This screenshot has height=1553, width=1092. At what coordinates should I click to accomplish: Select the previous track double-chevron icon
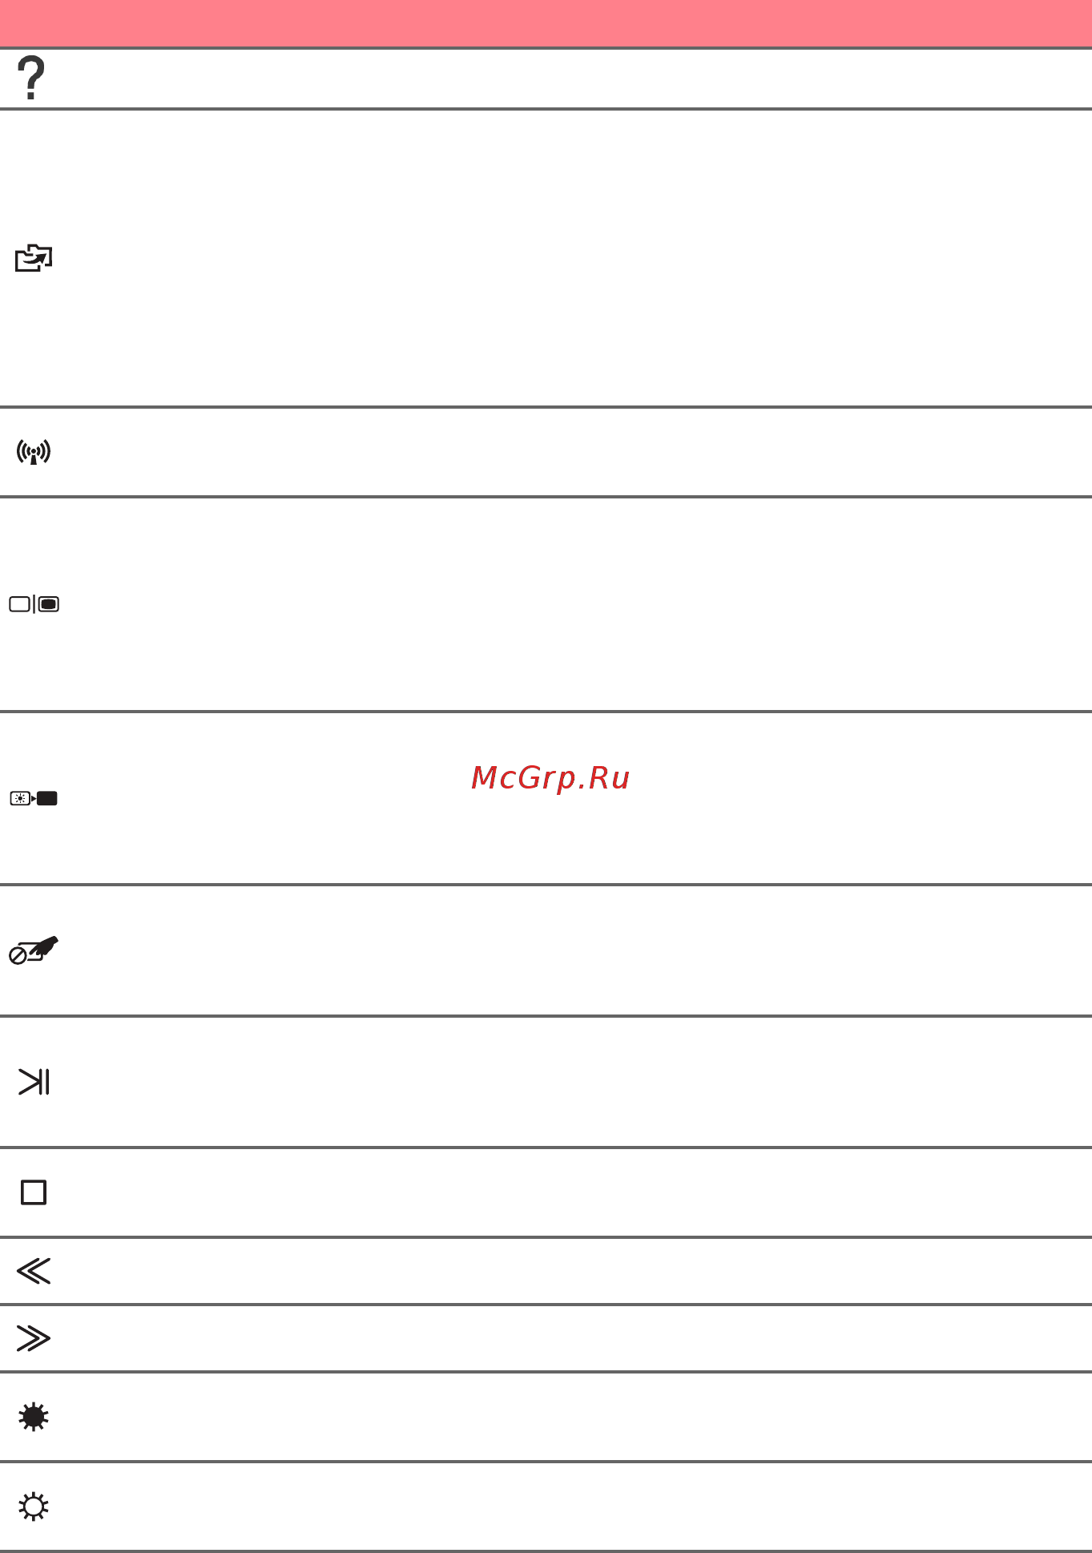34,1271
